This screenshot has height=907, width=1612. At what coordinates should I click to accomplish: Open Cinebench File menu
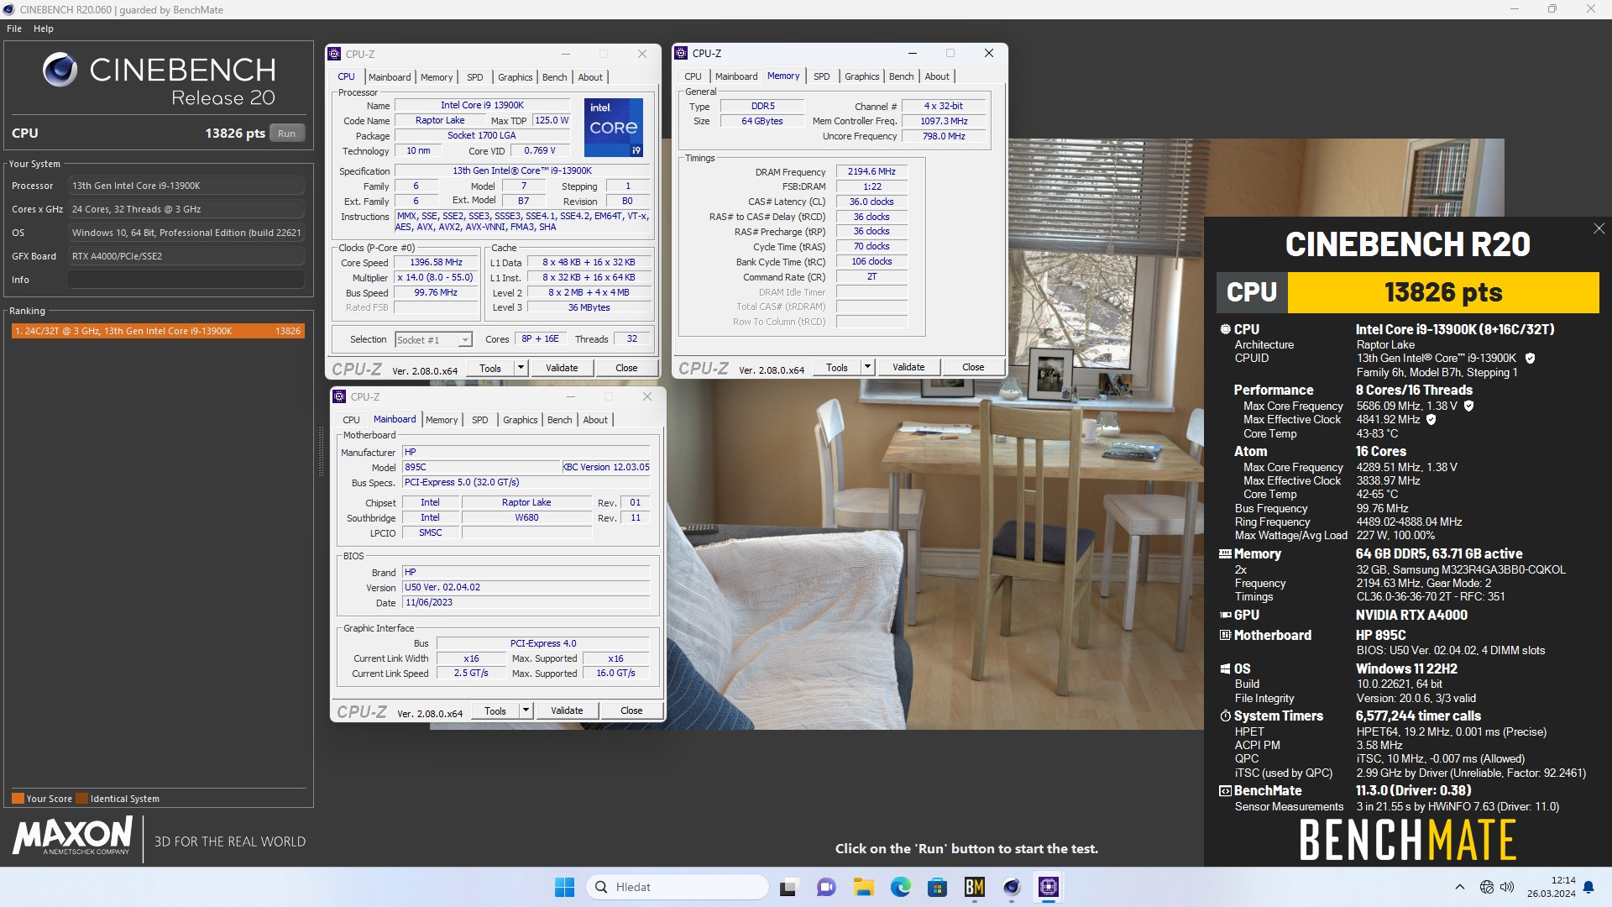point(14,29)
